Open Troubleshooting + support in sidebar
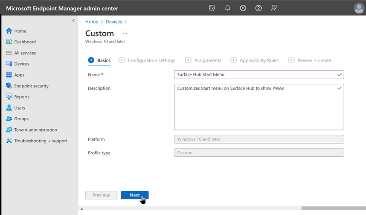 (x=41, y=141)
